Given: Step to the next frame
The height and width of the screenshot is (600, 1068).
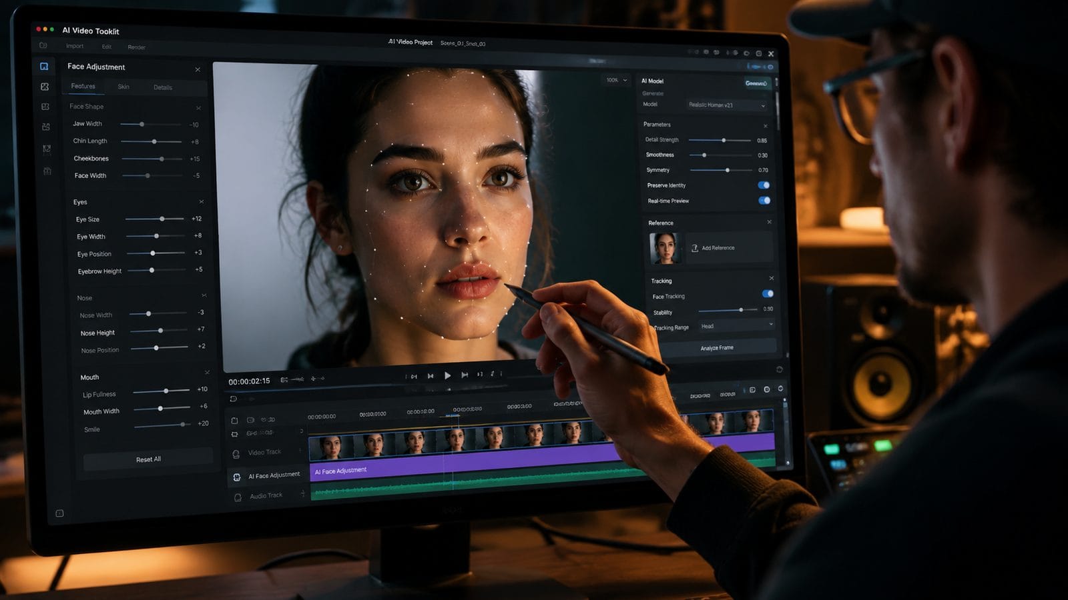Looking at the screenshot, I should [x=465, y=375].
